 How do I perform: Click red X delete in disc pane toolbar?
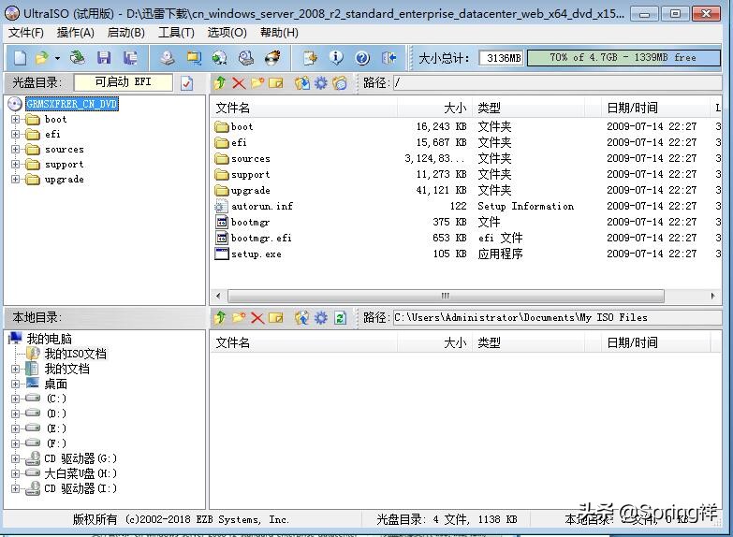pos(239,83)
